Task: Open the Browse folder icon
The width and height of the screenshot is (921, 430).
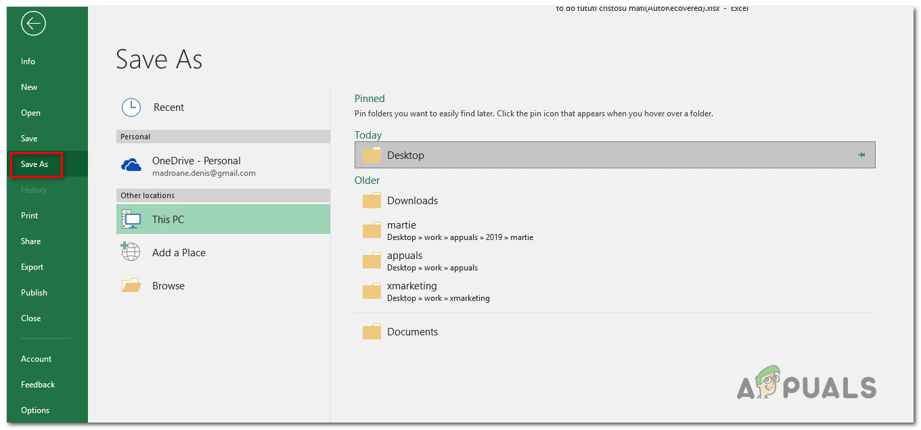Action: 131,285
